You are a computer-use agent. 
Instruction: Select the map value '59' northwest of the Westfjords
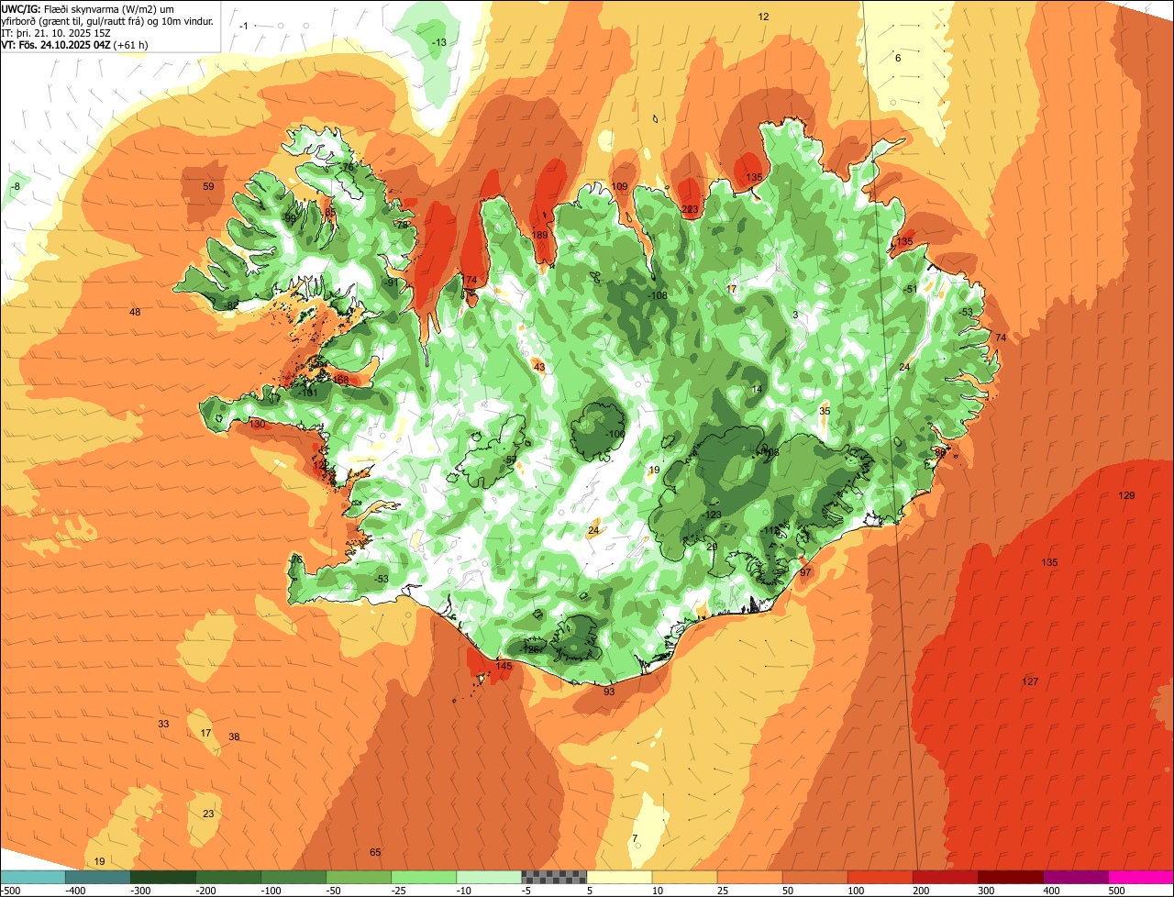tap(208, 187)
